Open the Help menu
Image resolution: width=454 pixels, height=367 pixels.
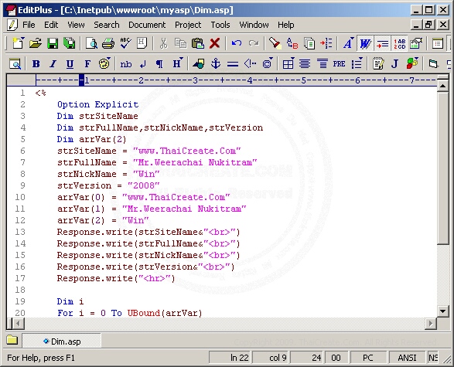[x=285, y=25]
